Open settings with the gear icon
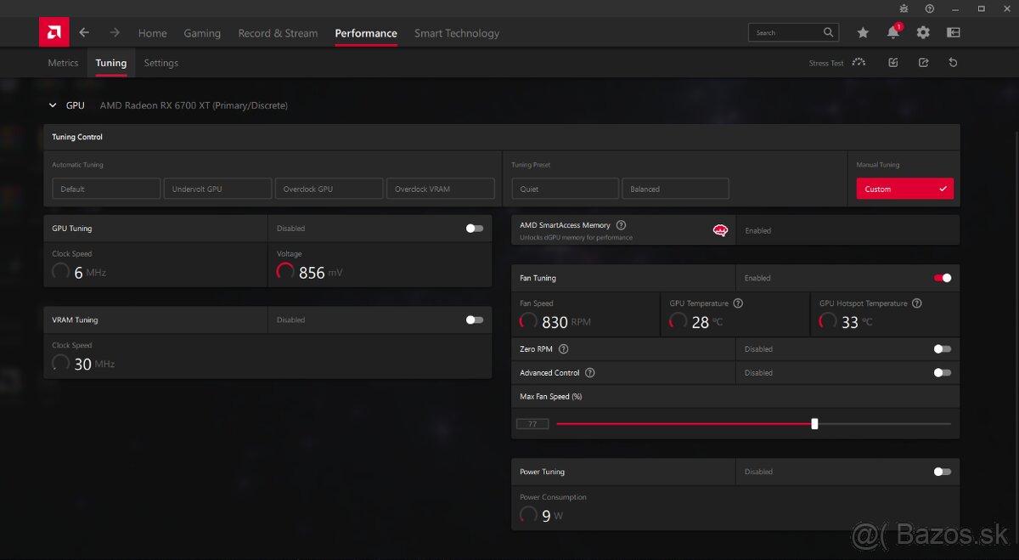 click(x=923, y=32)
